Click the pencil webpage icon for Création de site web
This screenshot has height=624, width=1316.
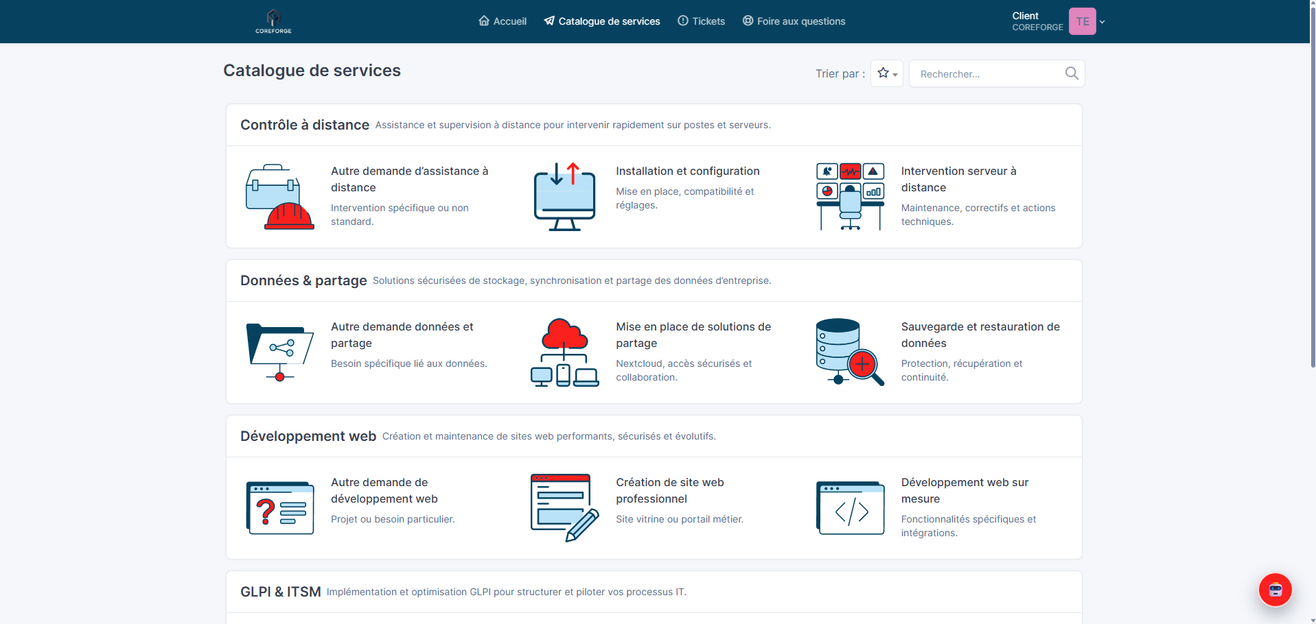pyautogui.click(x=564, y=507)
